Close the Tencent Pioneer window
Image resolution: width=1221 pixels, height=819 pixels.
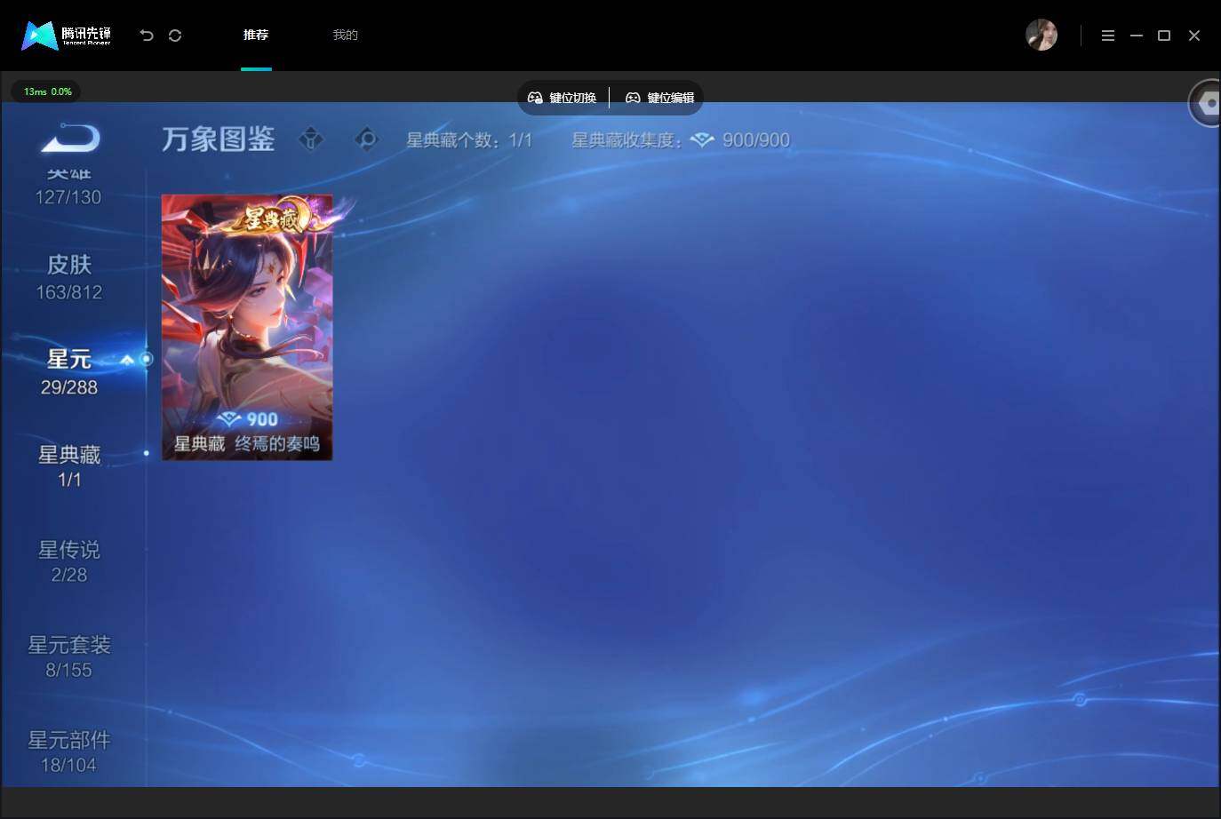[1194, 36]
